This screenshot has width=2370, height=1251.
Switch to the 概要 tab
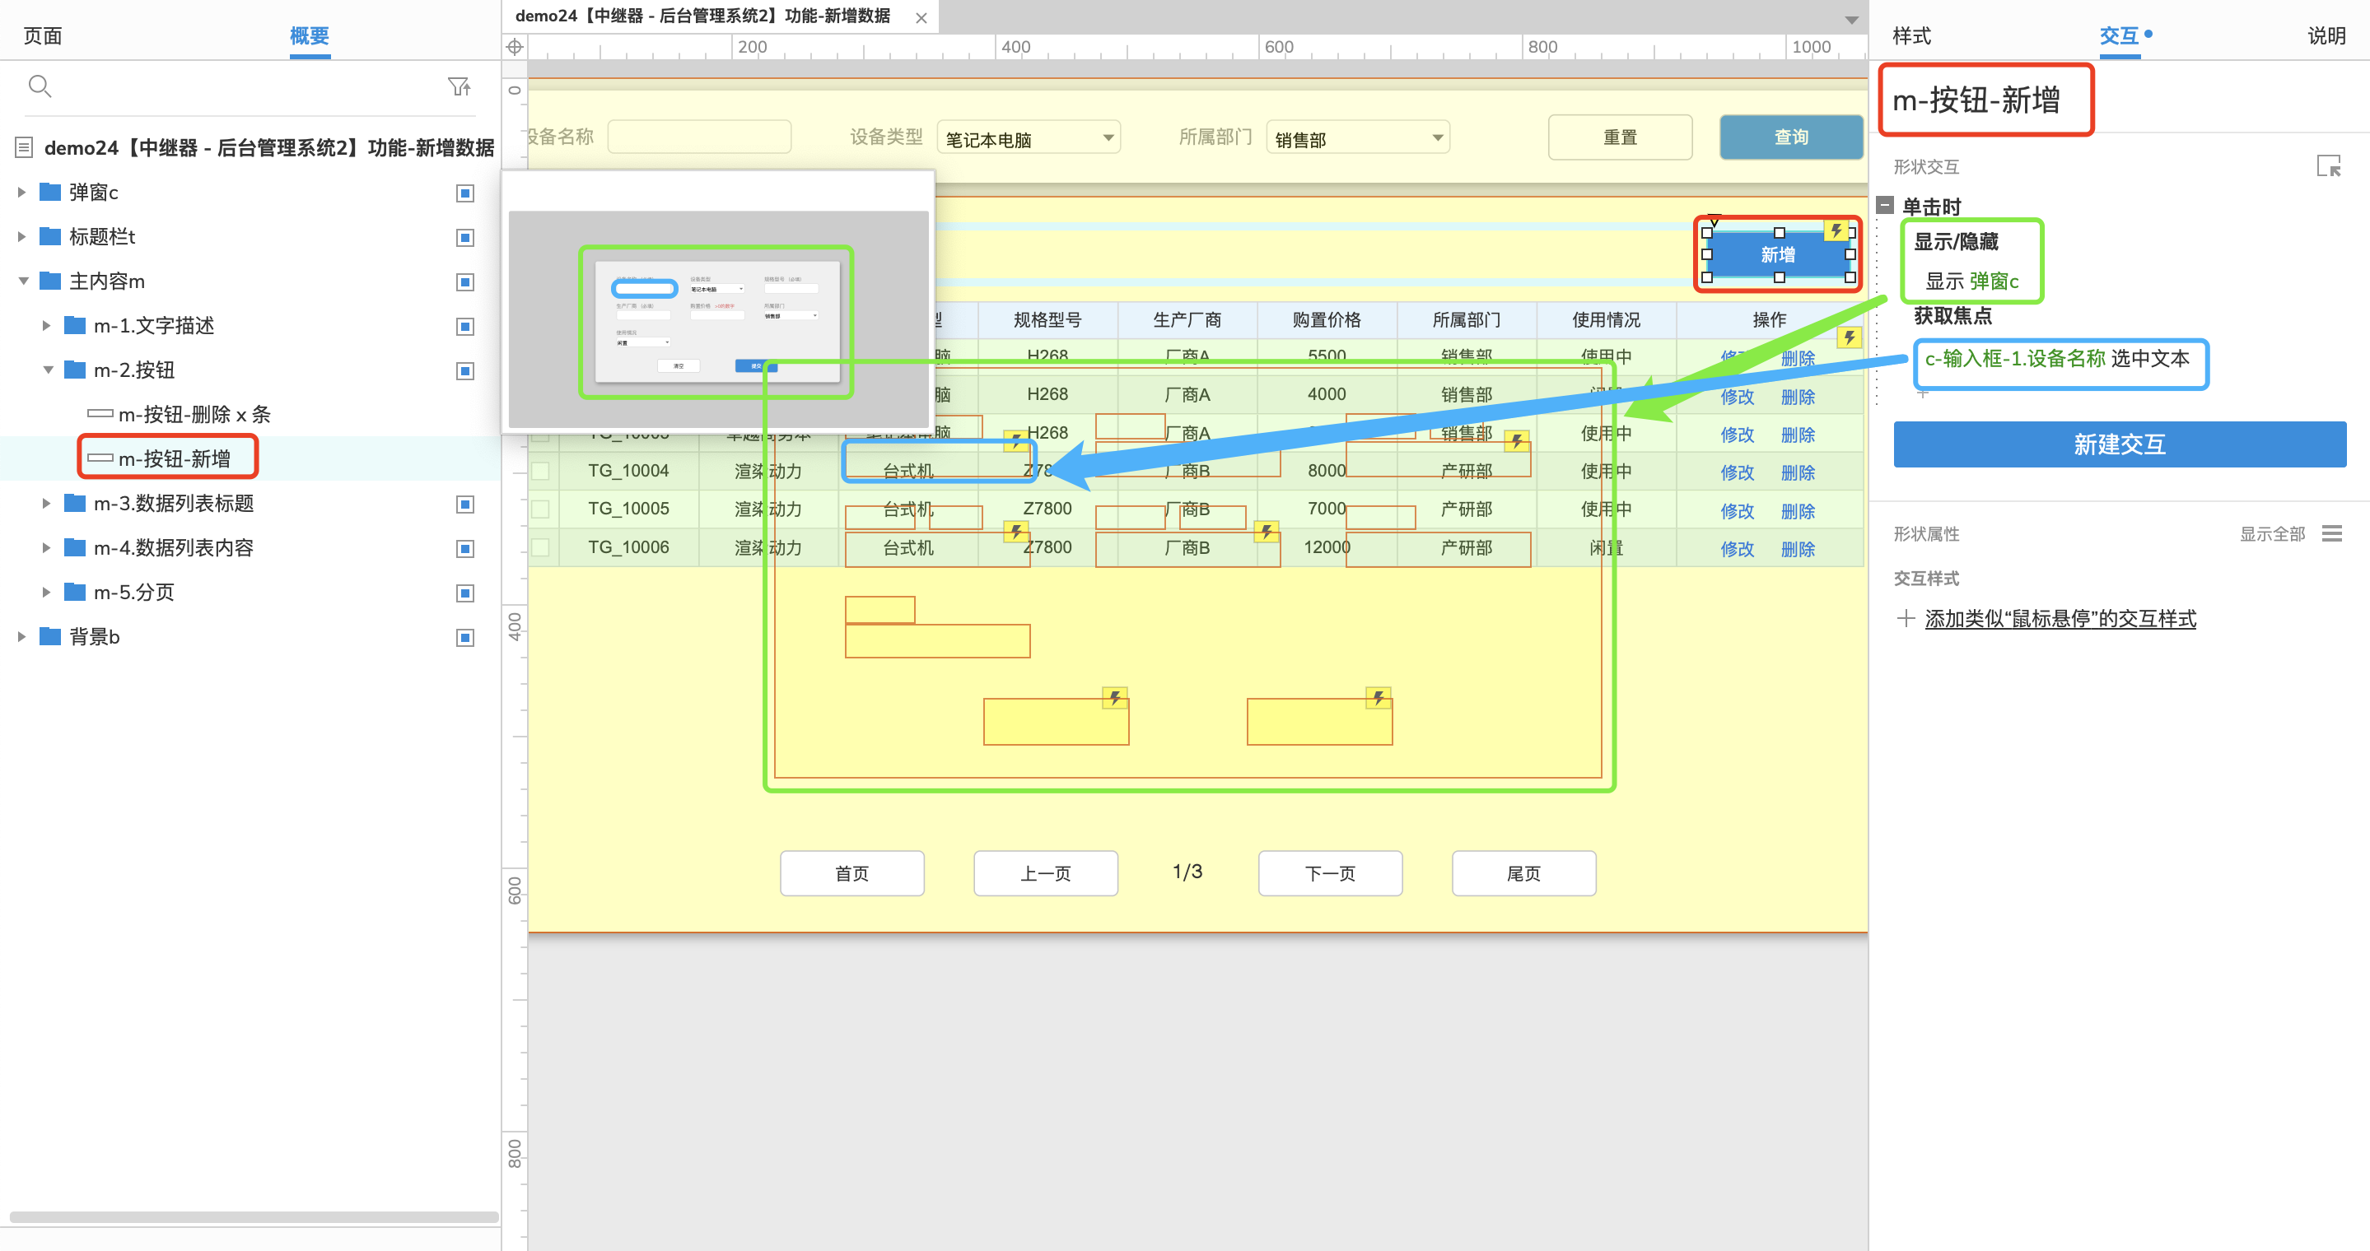[x=309, y=36]
